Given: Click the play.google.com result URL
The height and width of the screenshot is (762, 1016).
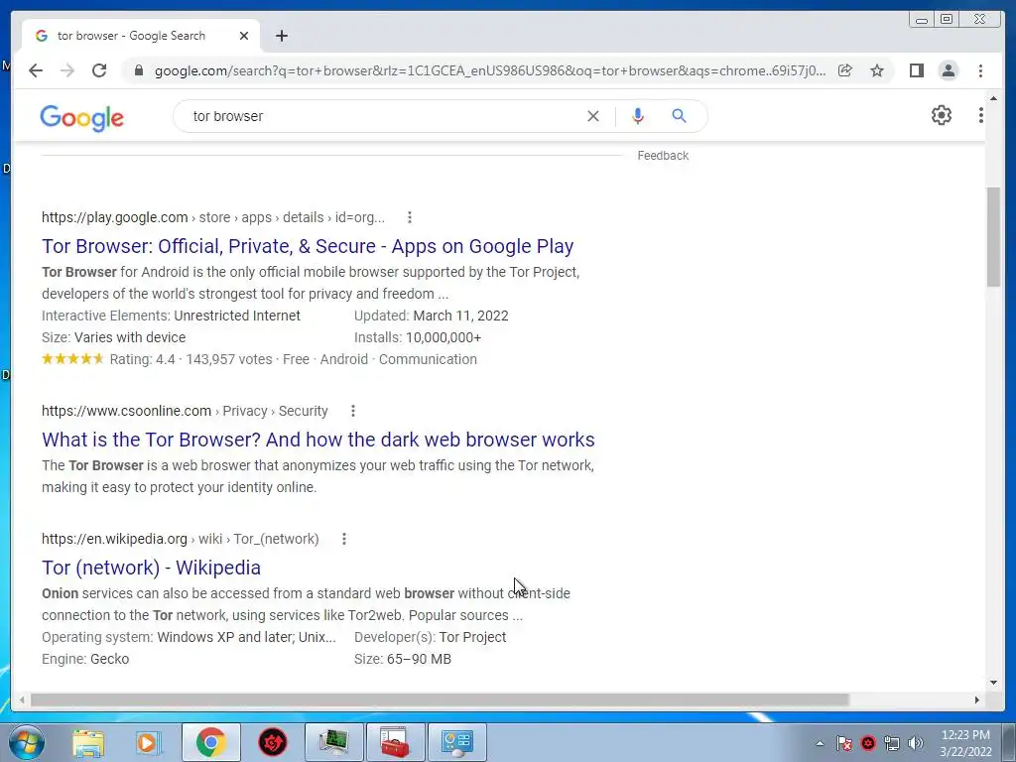Looking at the screenshot, I should (213, 217).
